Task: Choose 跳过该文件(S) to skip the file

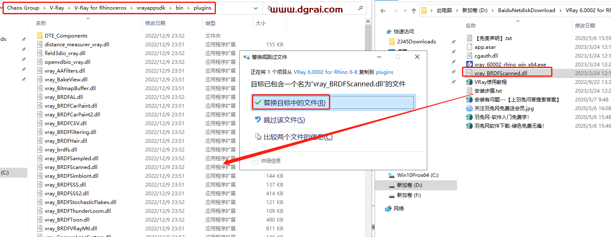Action: (284, 120)
